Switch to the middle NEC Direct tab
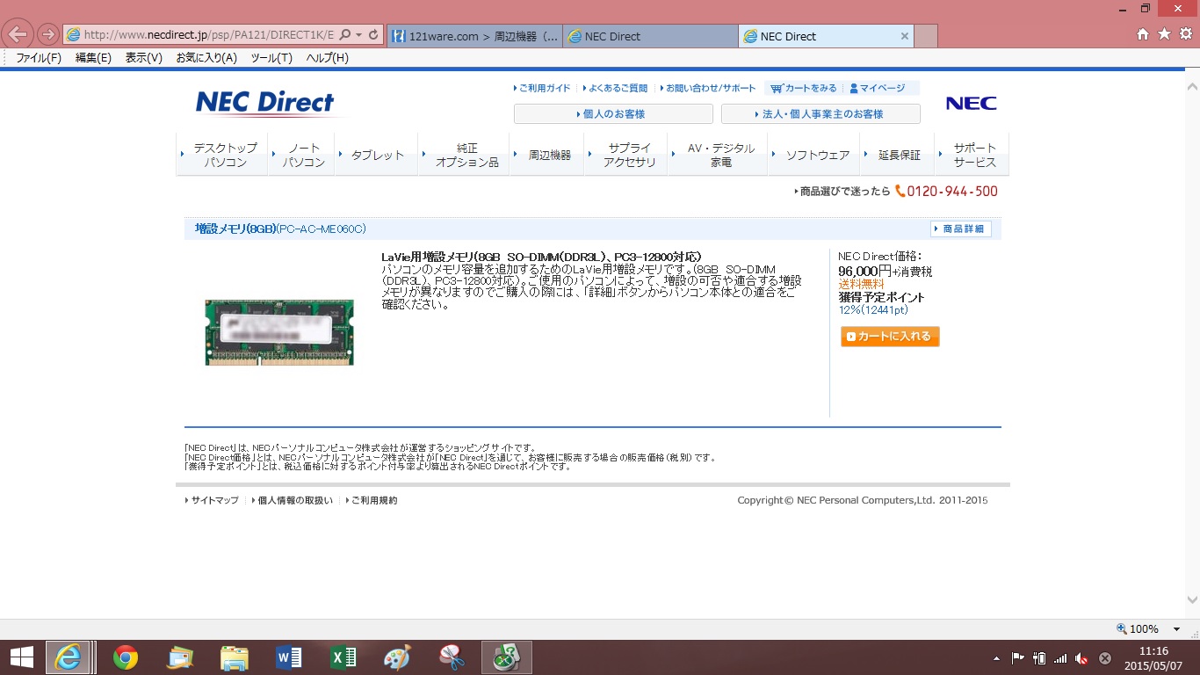The width and height of the screenshot is (1200, 675). click(x=650, y=36)
